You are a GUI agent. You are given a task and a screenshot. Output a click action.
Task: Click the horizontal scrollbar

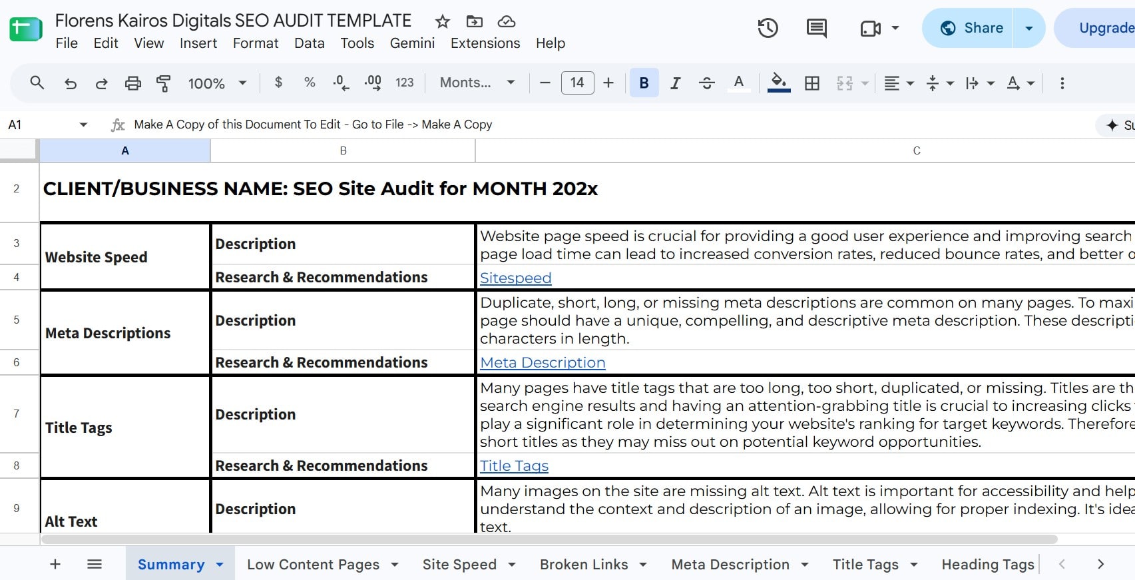(x=549, y=539)
